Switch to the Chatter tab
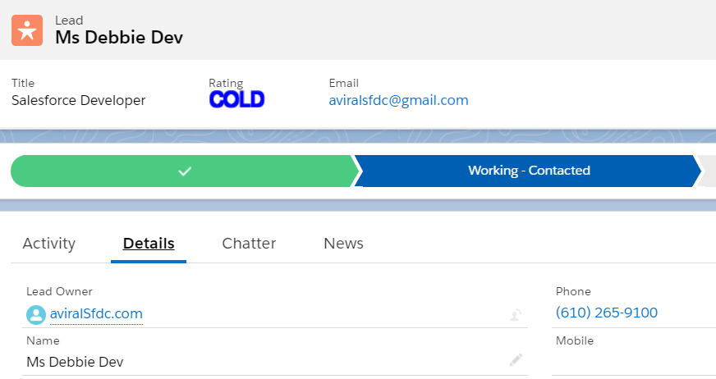 coord(249,244)
